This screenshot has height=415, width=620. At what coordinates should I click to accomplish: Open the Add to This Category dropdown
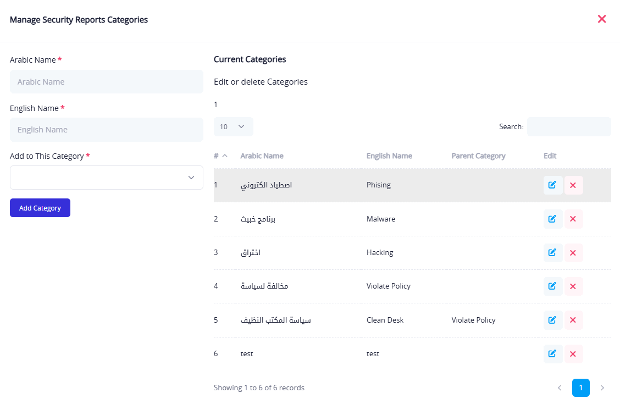[x=107, y=178]
